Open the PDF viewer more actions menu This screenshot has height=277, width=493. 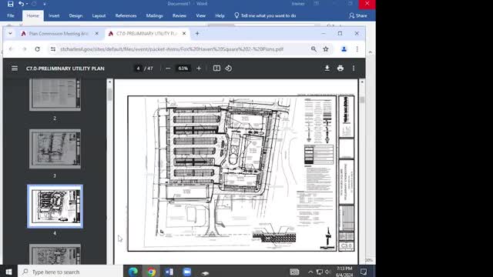354,68
